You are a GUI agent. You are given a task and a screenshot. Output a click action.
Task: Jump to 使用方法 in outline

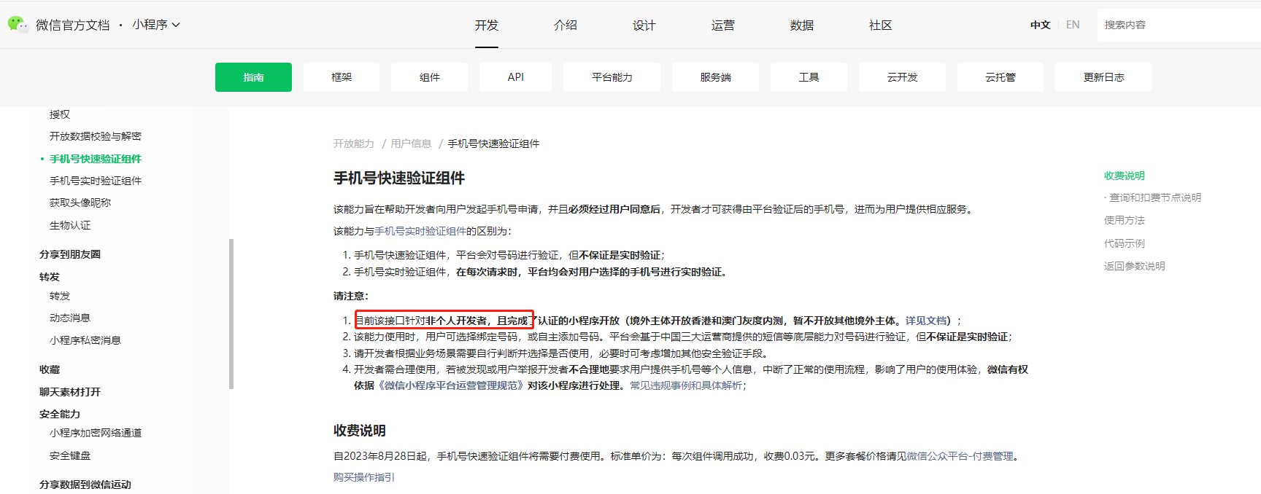click(x=1125, y=220)
